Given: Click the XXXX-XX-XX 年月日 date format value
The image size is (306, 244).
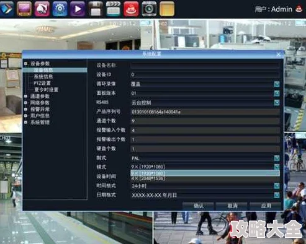Looking at the screenshot, I should pyautogui.click(x=155, y=195).
